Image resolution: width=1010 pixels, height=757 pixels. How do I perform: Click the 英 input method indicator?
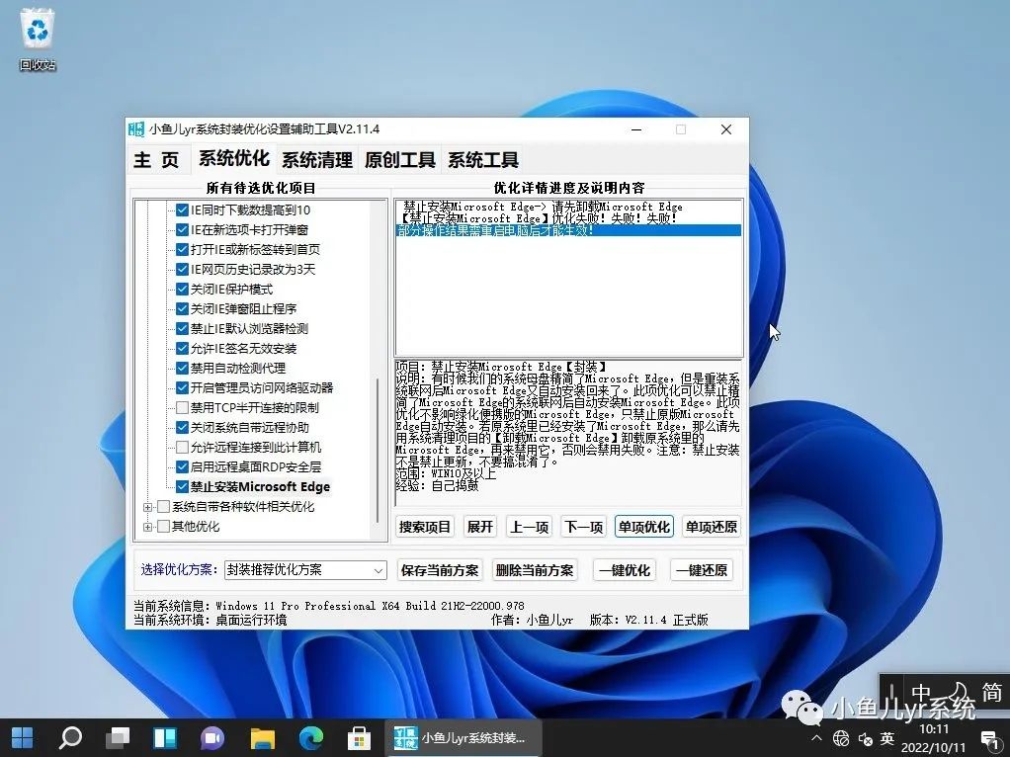point(887,738)
